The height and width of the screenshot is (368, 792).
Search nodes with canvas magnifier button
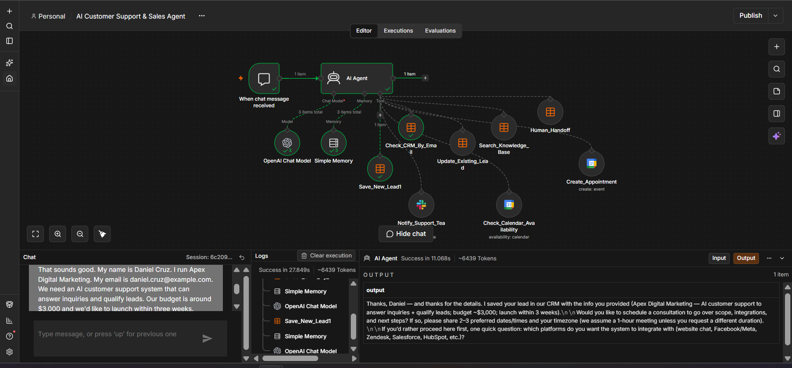click(x=776, y=69)
